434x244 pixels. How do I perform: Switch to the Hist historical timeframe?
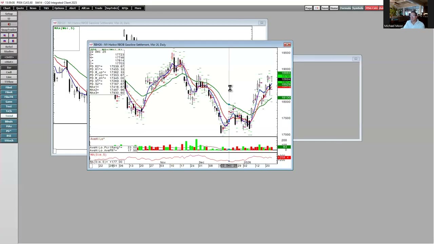click(x=9, y=62)
